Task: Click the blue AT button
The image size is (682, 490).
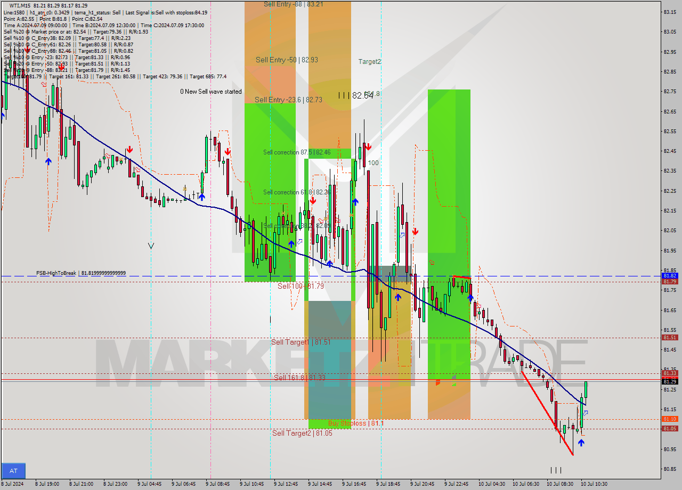Action: point(13,471)
